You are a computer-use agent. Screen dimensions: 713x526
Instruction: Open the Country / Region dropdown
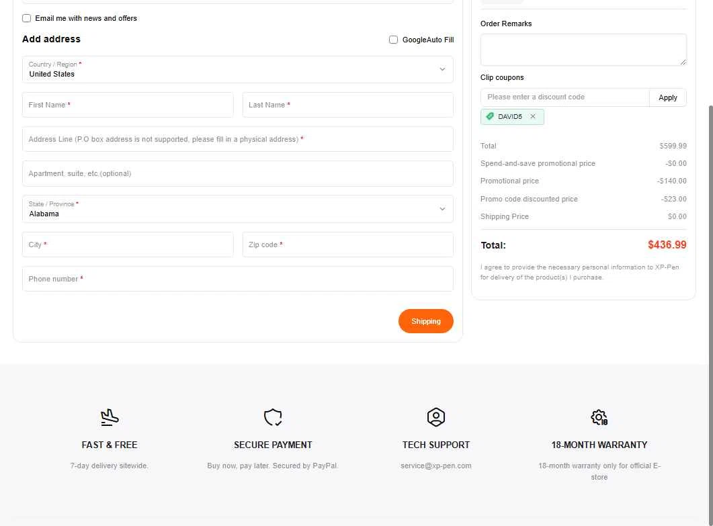pos(237,70)
